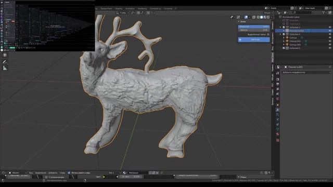Viewport: 333px width, 187px height.
Task: Open the Texture properties tab
Action: tap(277, 140)
